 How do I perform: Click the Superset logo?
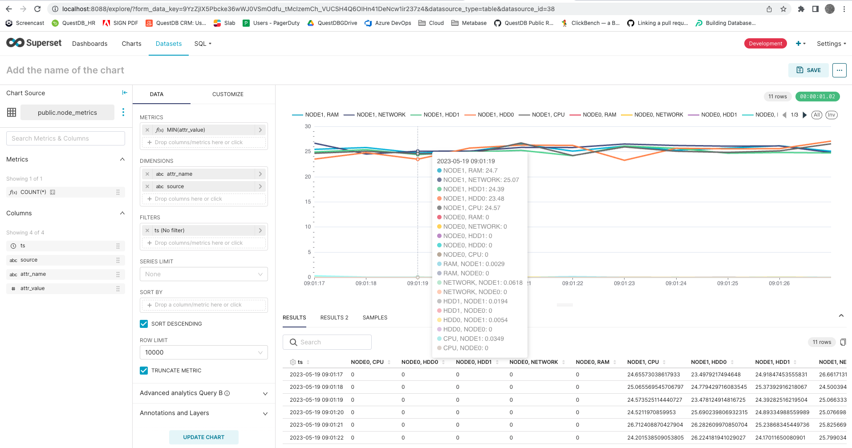[34, 43]
